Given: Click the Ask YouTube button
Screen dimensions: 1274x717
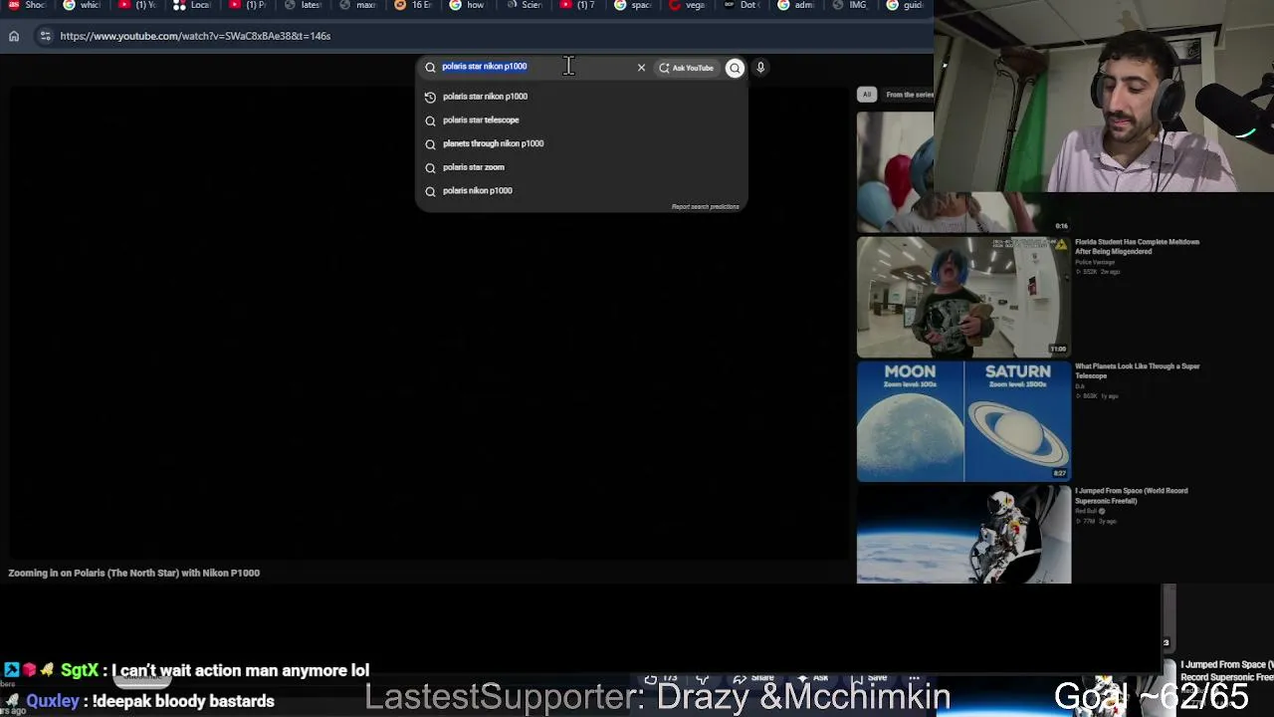Looking at the screenshot, I should click(687, 68).
